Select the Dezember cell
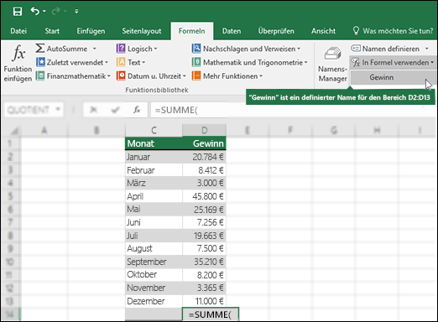This screenshot has height=322, width=438. [x=154, y=301]
